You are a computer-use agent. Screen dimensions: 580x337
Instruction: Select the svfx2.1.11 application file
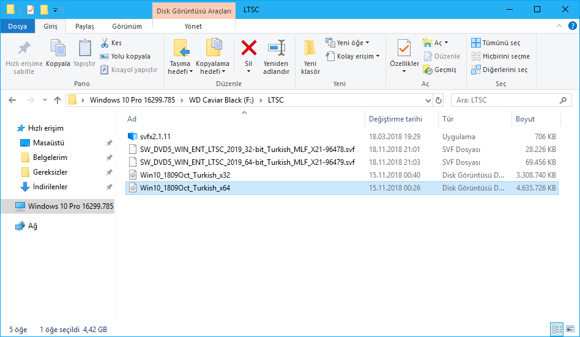click(342, 137)
